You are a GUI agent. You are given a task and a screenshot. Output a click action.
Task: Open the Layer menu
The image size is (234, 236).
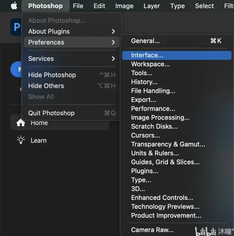(x=152, y=6)
